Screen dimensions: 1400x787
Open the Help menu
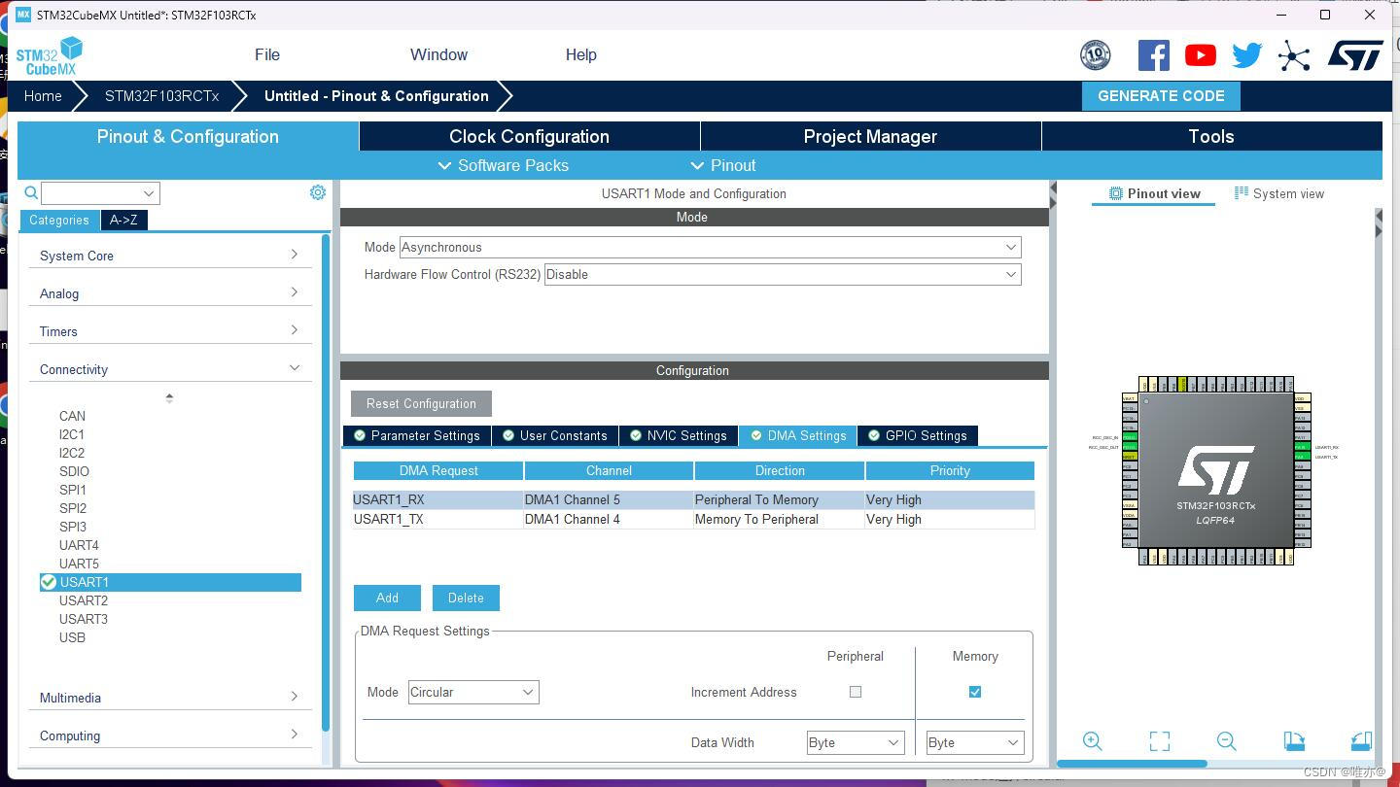(581, 54)
